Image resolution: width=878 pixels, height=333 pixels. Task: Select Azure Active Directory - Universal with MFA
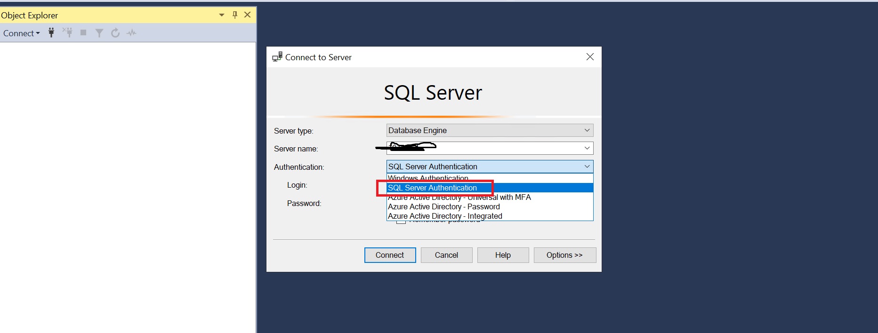[x=490, y=197]
